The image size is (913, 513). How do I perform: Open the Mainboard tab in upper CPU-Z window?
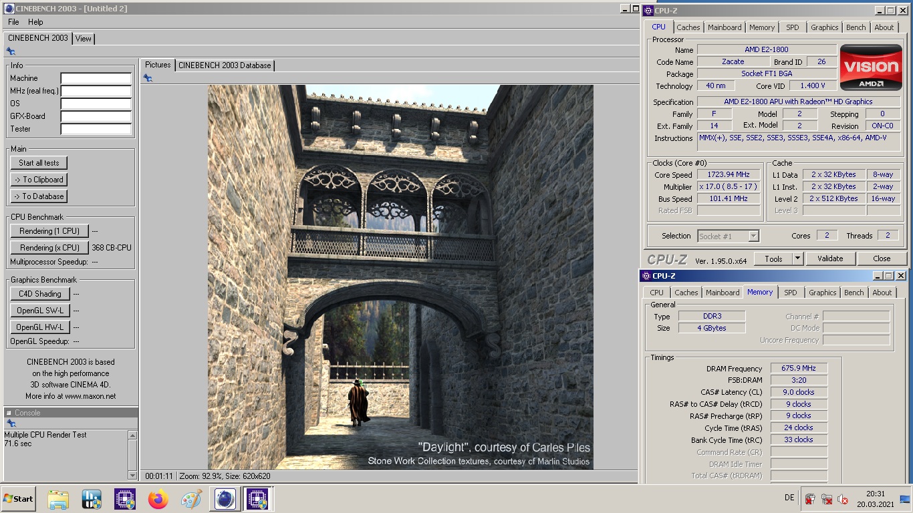[x=725, y=27]
